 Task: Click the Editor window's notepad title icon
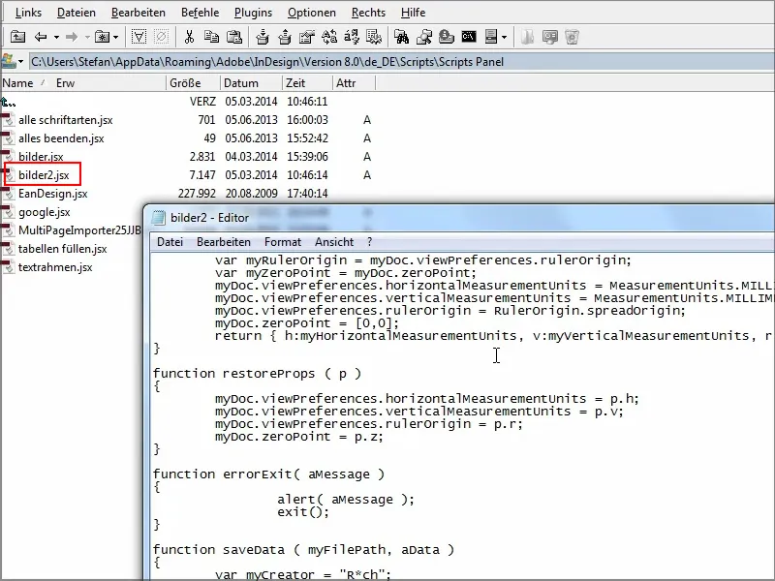click(x=158, y=218)
